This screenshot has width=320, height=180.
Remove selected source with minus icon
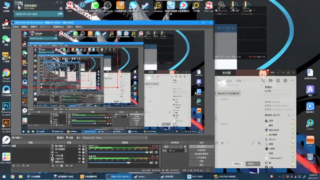coord(57,166)
